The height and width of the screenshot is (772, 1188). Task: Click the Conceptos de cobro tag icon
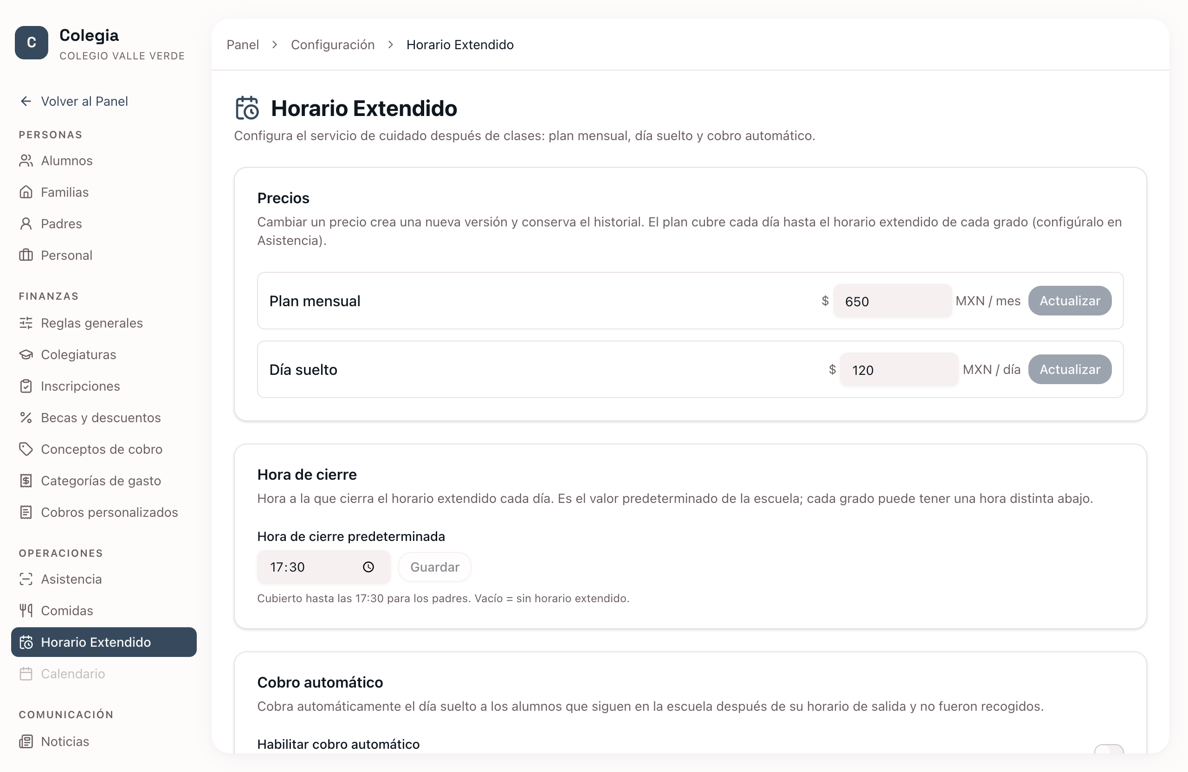26,449
